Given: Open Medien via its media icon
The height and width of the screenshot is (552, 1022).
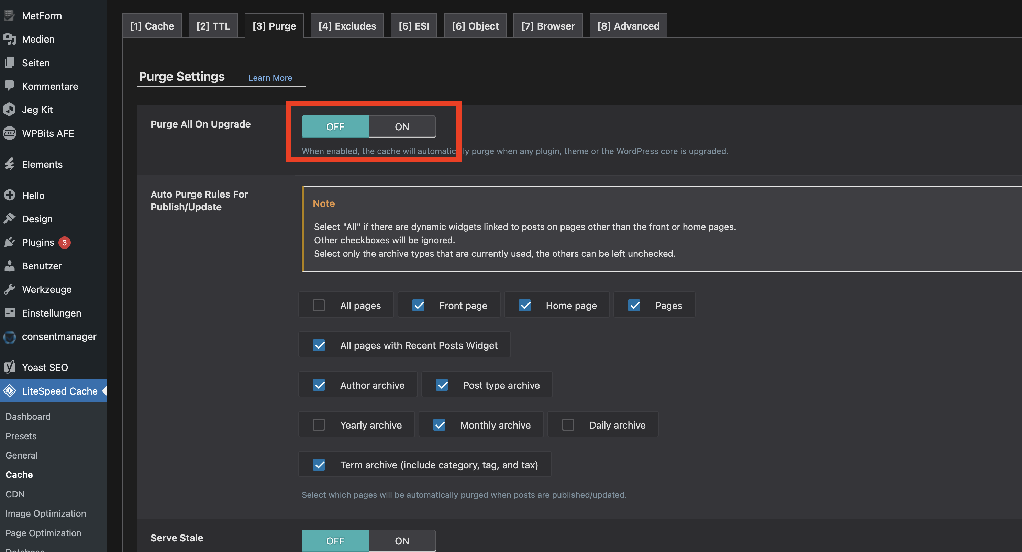Looking at the screenshot, I should point(9,39).
